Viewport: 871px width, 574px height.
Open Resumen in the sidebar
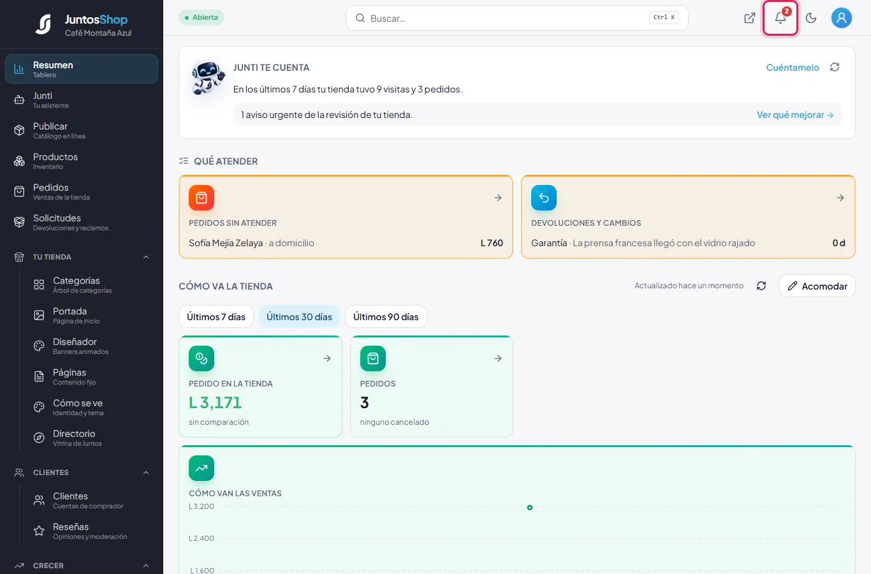pos(82,69)
